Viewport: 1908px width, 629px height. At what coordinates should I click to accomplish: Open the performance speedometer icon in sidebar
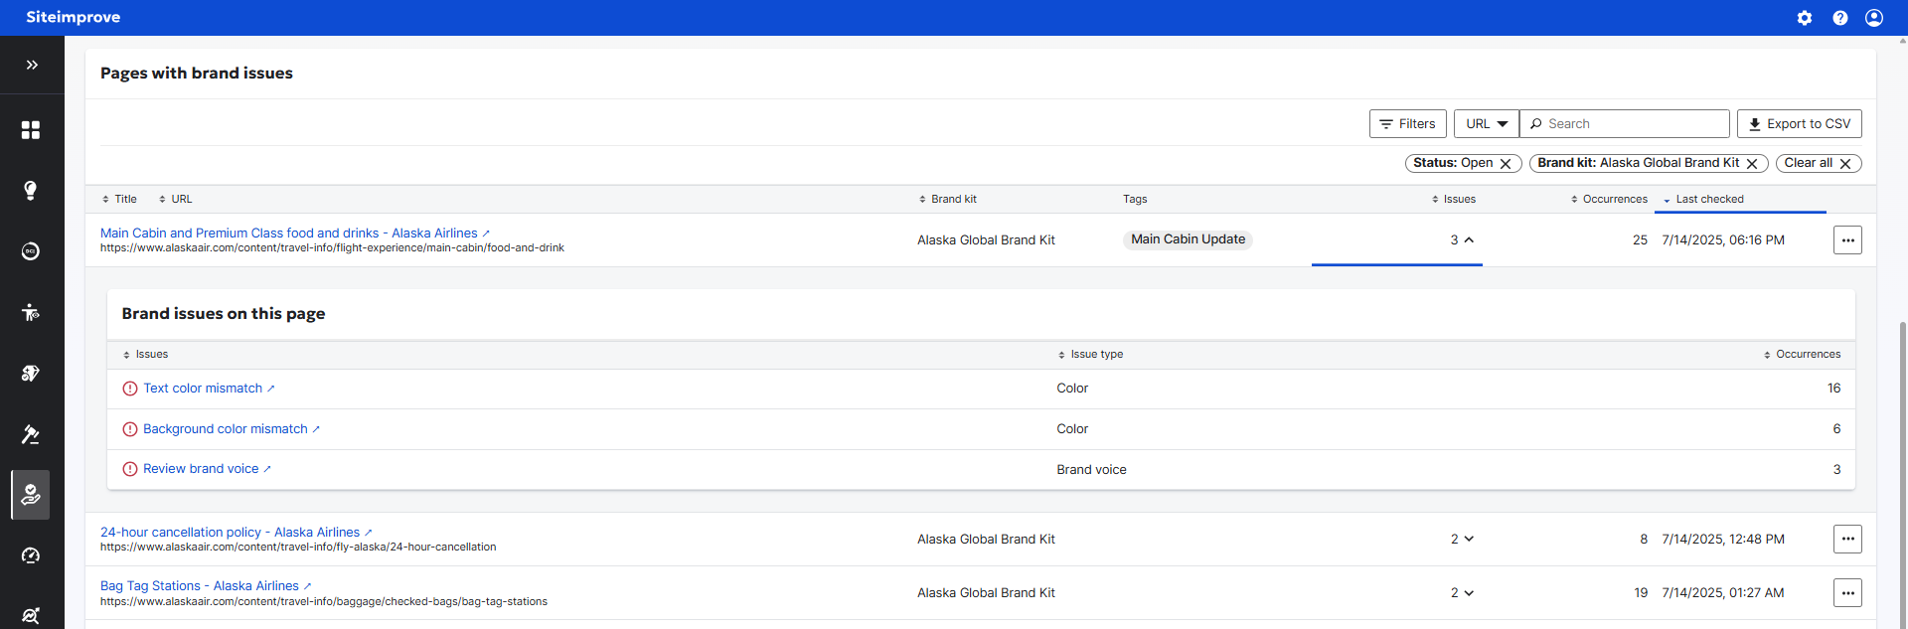click(31, 555)
